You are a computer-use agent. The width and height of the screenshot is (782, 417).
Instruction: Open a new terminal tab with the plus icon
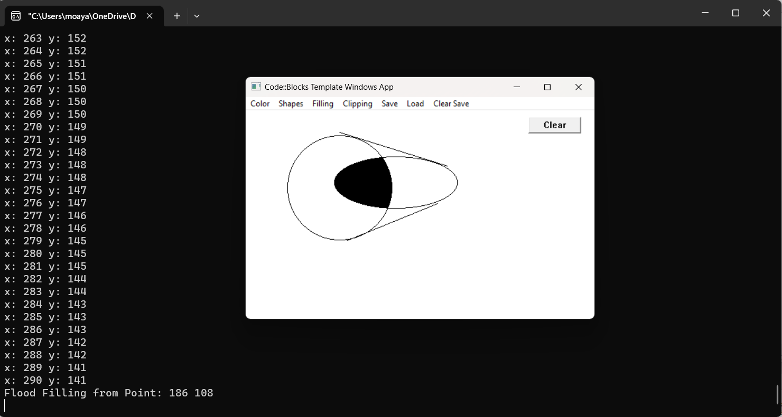[176, 16]
